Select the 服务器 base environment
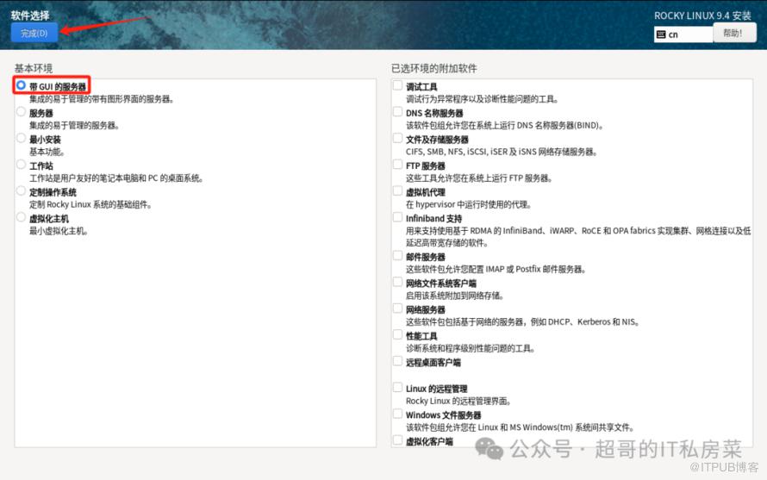767x480 pixels. click(x=21, y=113)
